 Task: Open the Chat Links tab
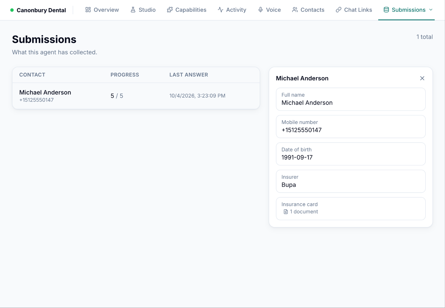(354, 10)
